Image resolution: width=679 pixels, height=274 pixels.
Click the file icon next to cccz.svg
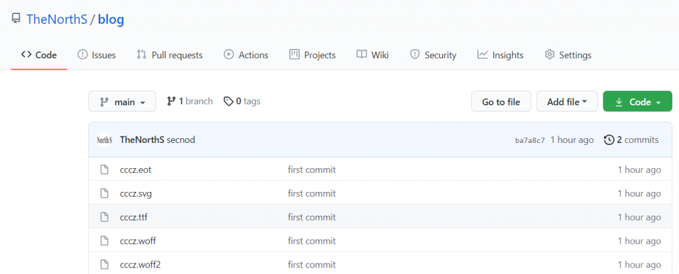[x=104, y=194]
